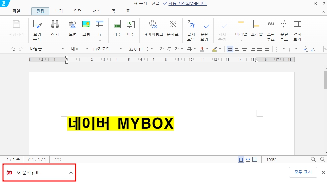Zoom out with the minus magnifier
The width and height of the screenshot is (327, 182).
coord(313,160)
